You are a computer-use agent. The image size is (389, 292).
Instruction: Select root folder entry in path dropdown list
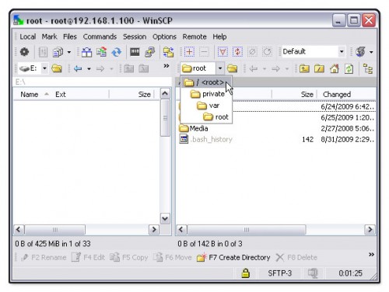click(206, 117)
